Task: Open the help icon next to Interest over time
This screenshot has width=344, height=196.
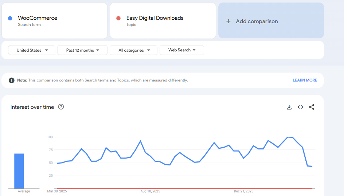Action: click(x=61, y=107)
